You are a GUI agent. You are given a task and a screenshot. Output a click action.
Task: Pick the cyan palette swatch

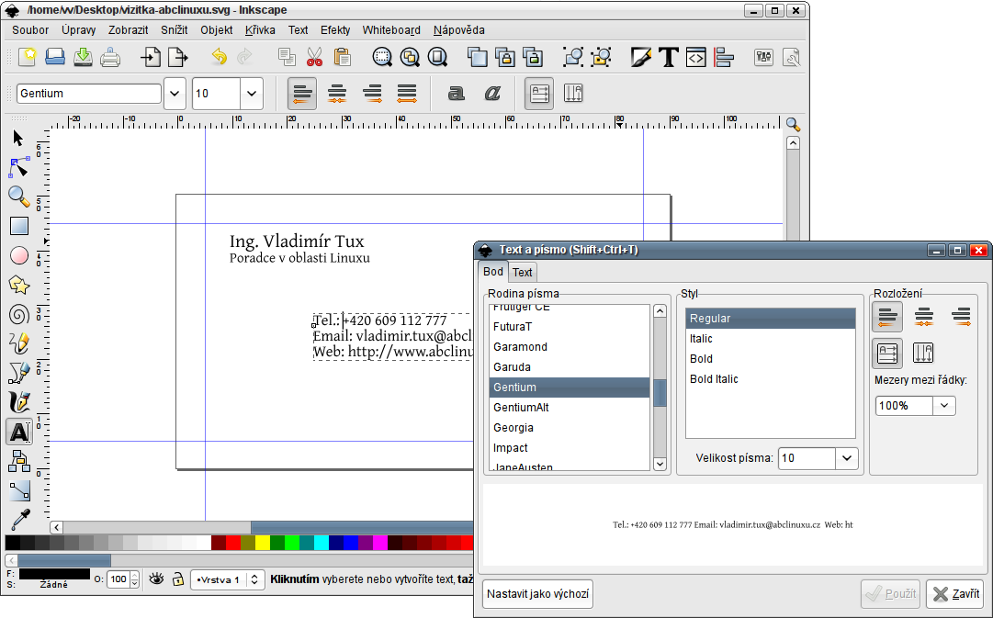click(x=322, y=543)
